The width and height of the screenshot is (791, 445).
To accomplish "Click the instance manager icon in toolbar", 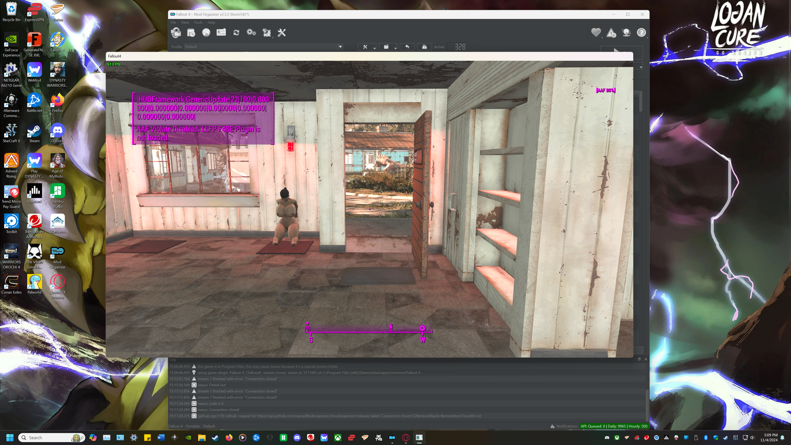I will click(x=176, y=33).
